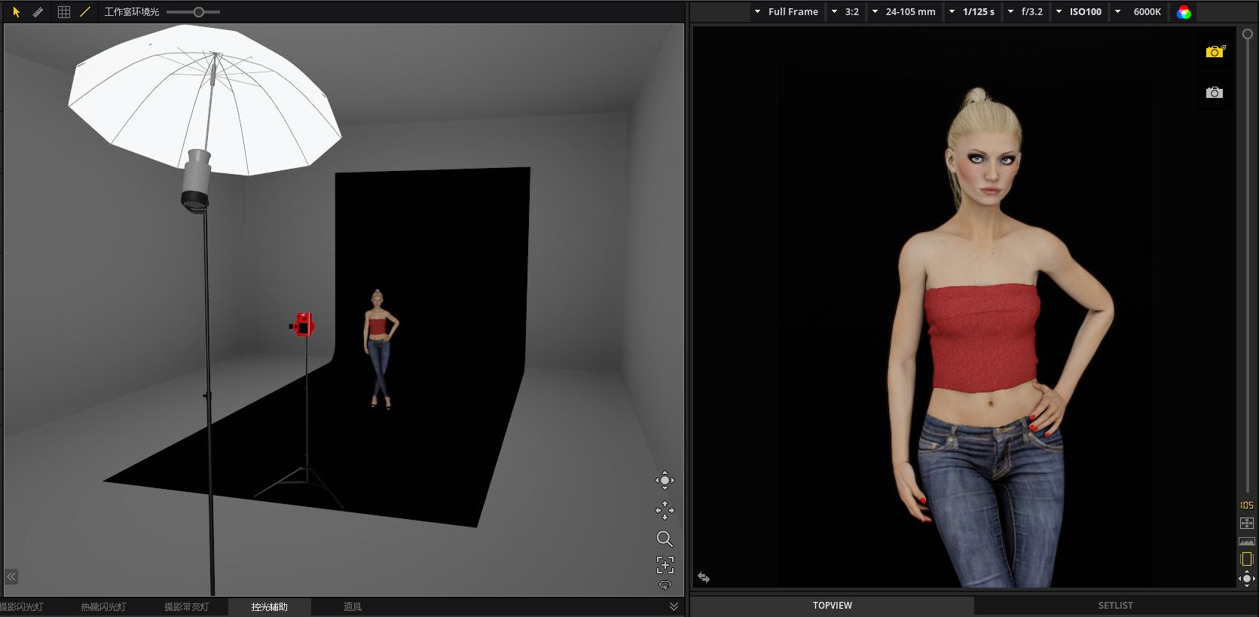Click the focus frame icon in the 3D view
1259x617 pixels.
click(665, 565)
